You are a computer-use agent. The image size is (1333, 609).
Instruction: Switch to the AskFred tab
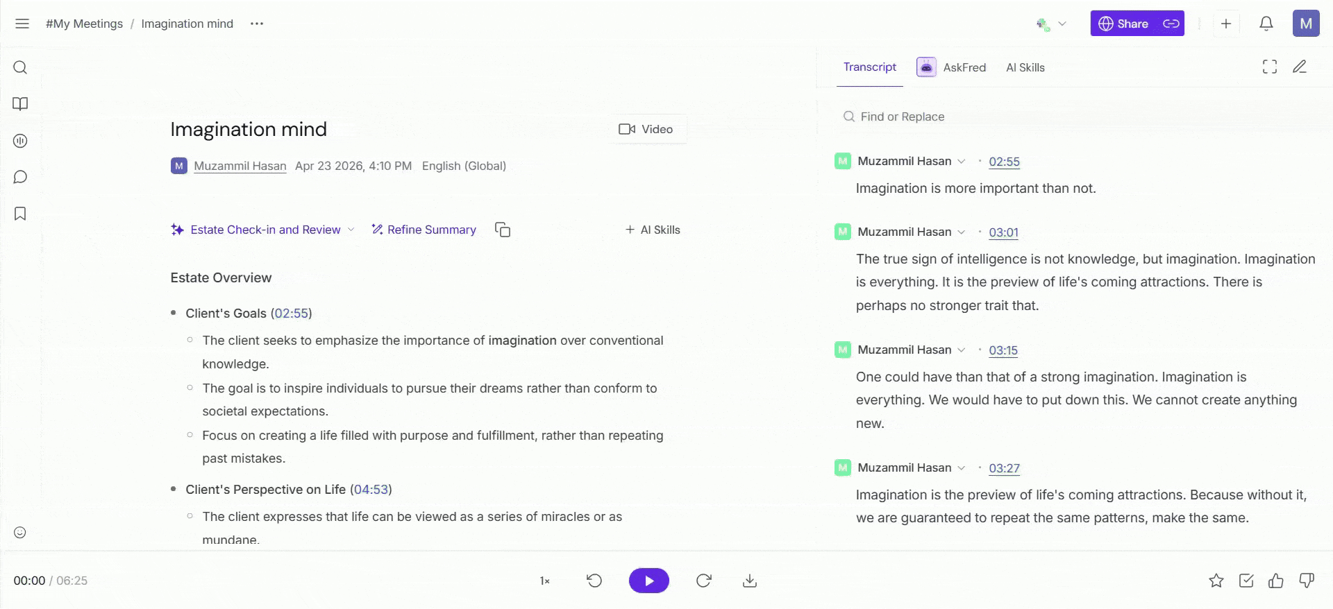click(x=951, y=67)
